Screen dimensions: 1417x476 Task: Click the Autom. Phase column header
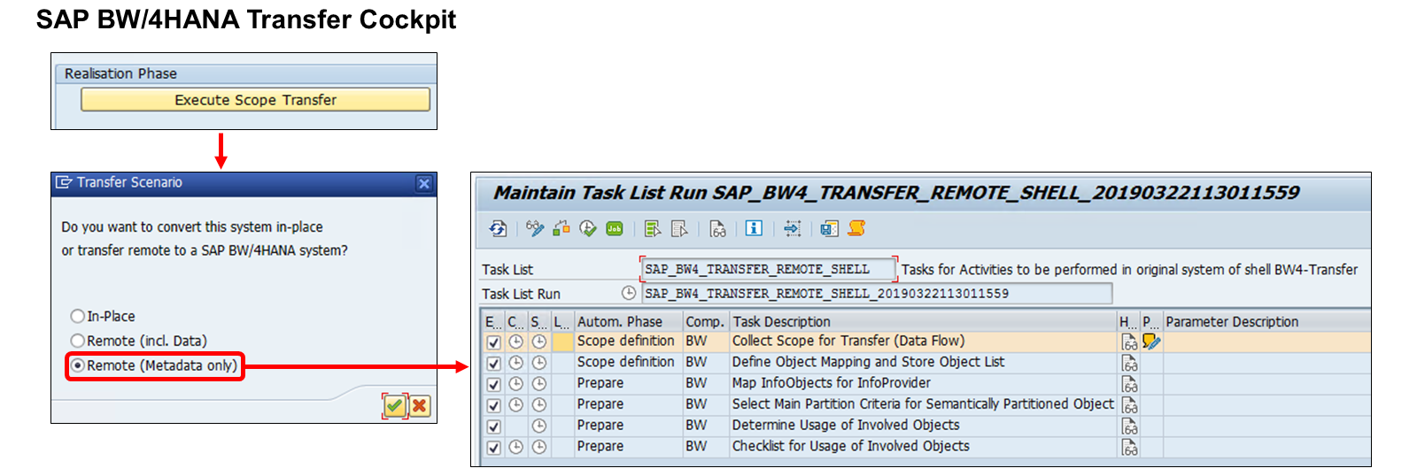tap(628, 321)
